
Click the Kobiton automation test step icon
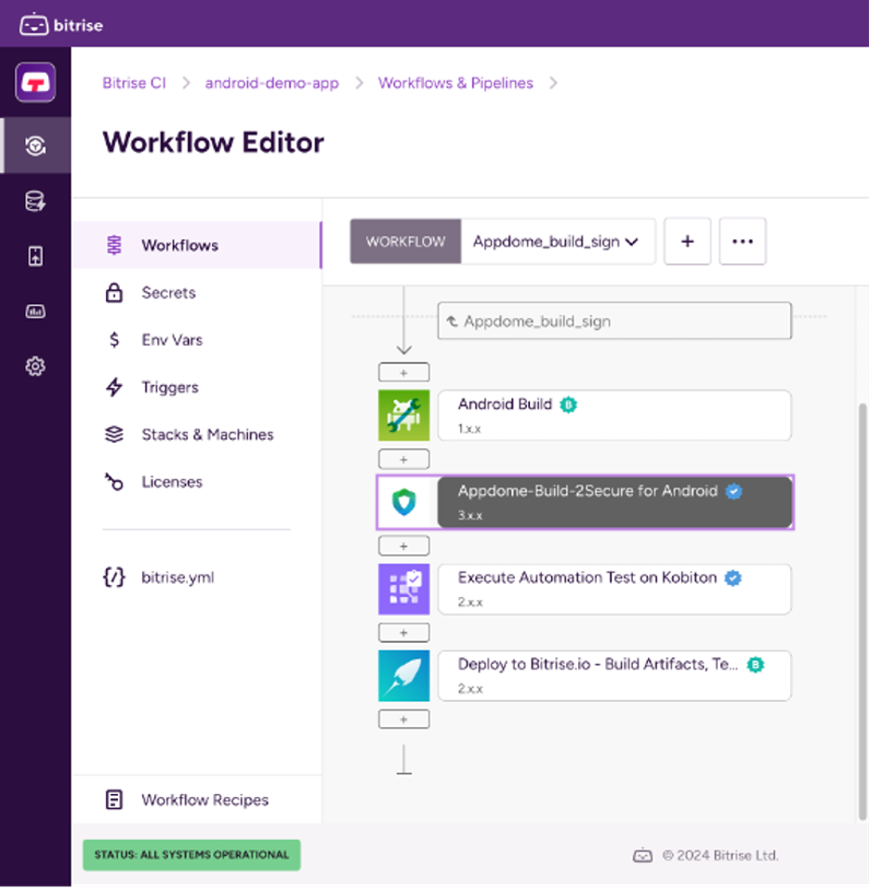403,589
